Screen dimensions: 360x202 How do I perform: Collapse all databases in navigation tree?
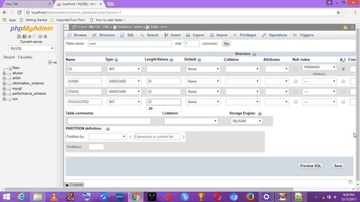point(50,62)
